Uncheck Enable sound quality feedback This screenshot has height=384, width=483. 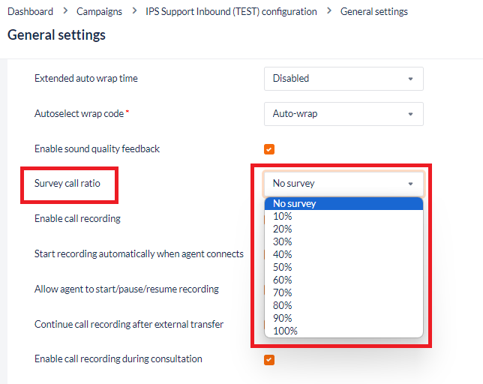click(x=269, y=148)
